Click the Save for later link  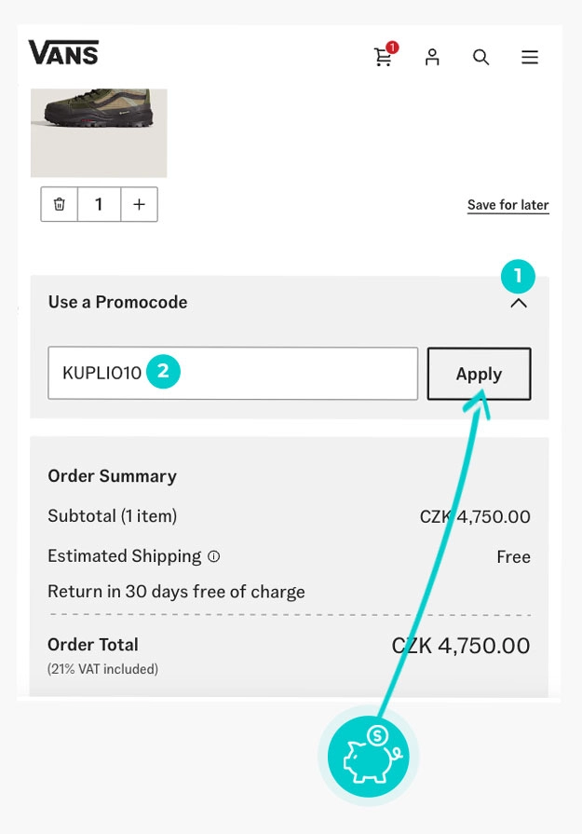508,205
